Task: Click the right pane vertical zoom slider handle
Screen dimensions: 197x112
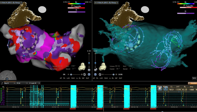Action: click(95, 63)
